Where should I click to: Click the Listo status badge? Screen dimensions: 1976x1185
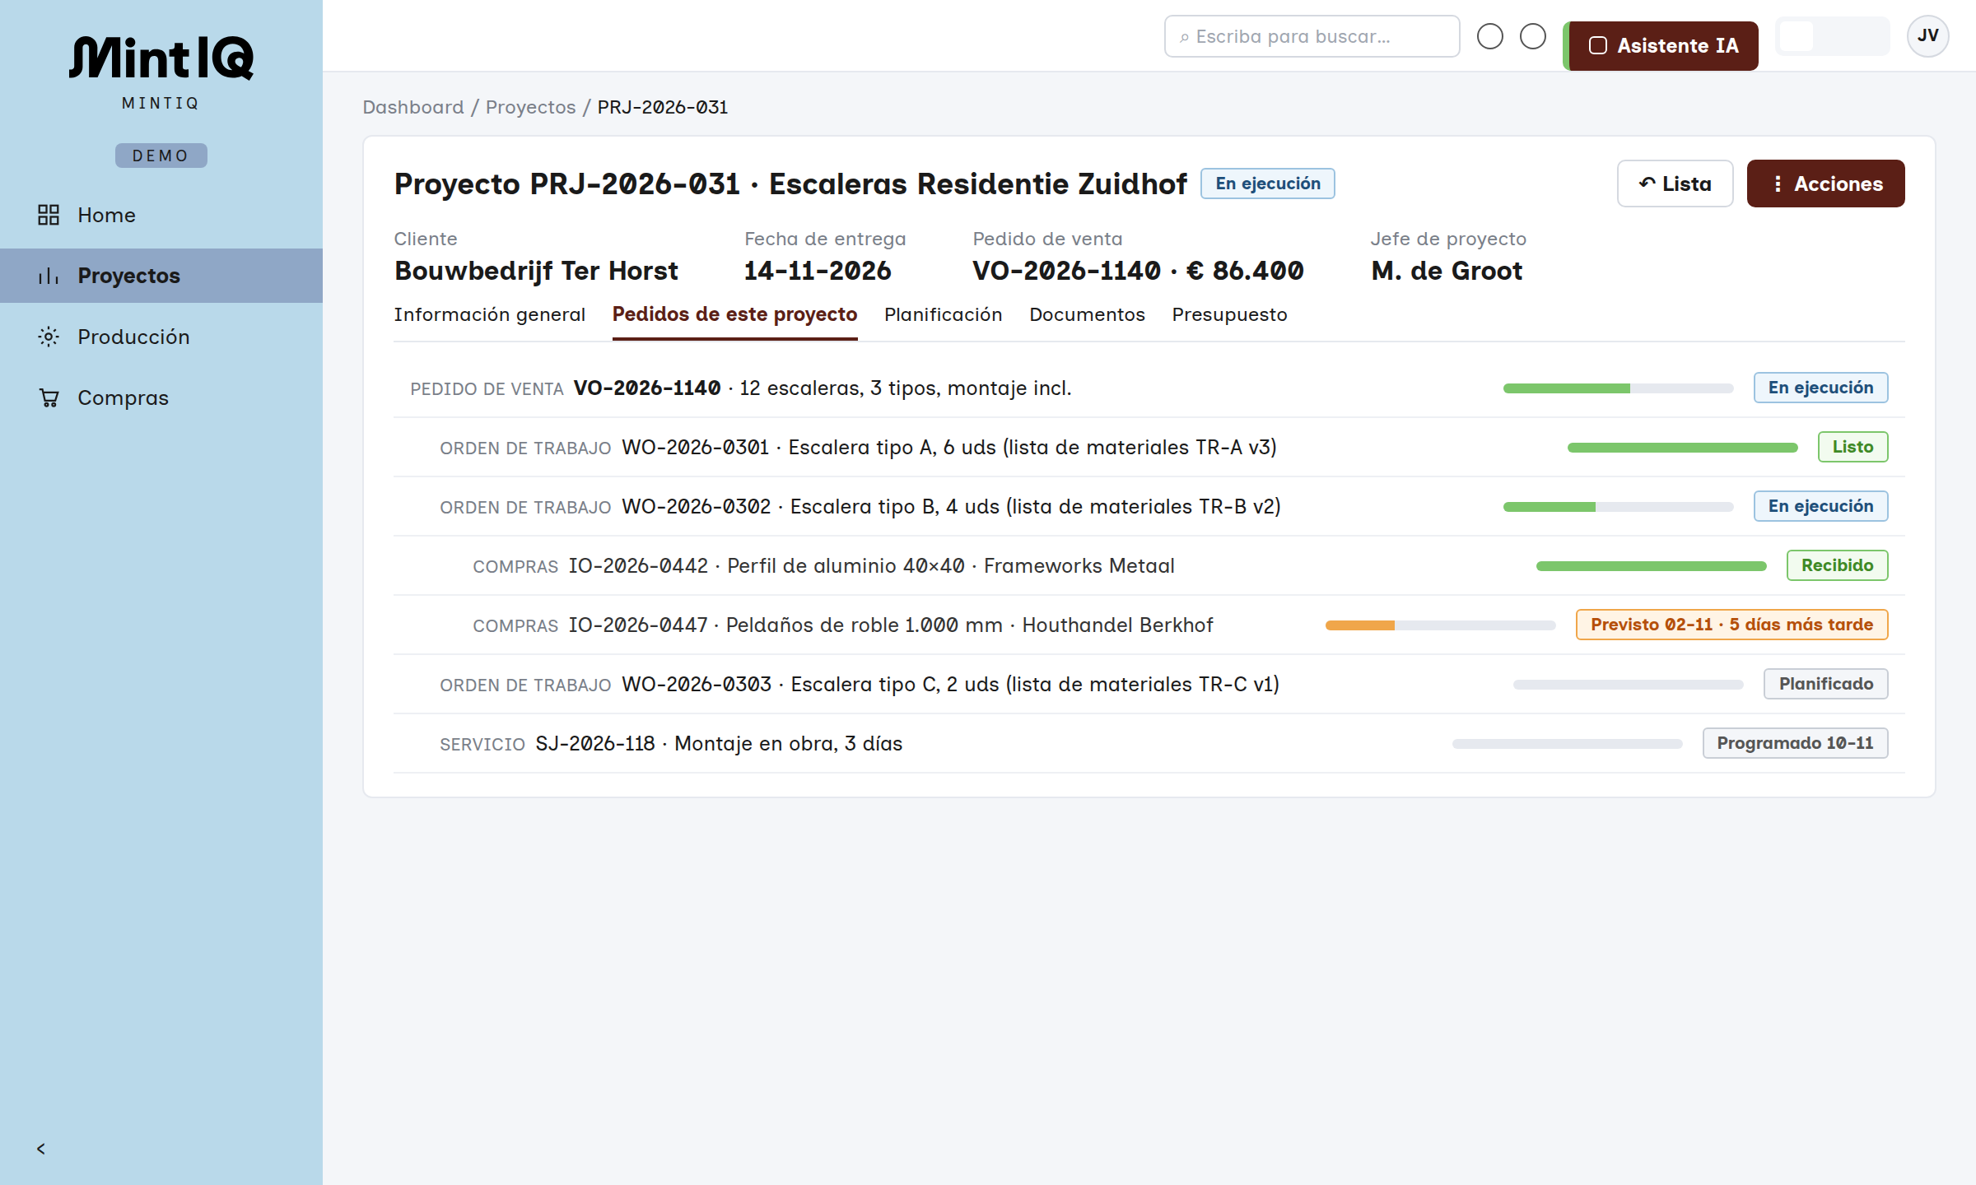(x=1853, y=447)
